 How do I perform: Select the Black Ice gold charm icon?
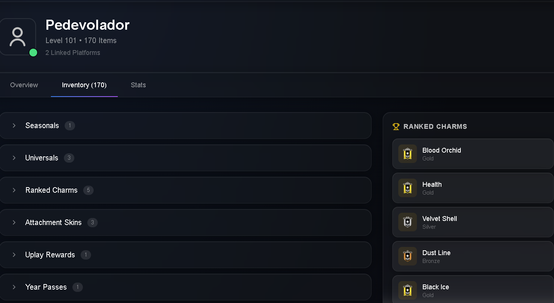pyautogui.click(x=408, y=290)
